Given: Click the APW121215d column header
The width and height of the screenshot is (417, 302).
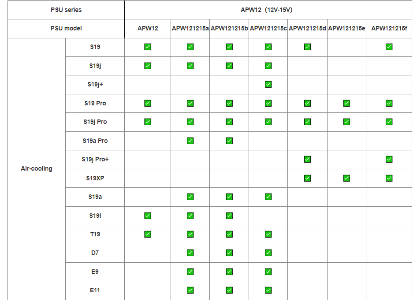Looking at the screenshot, I should (307, 29).
